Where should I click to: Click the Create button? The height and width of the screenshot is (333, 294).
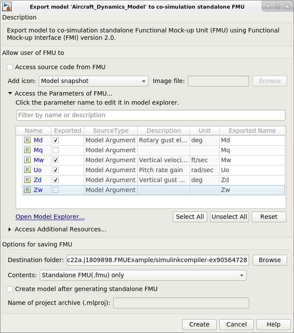click(x=199, y=324)
